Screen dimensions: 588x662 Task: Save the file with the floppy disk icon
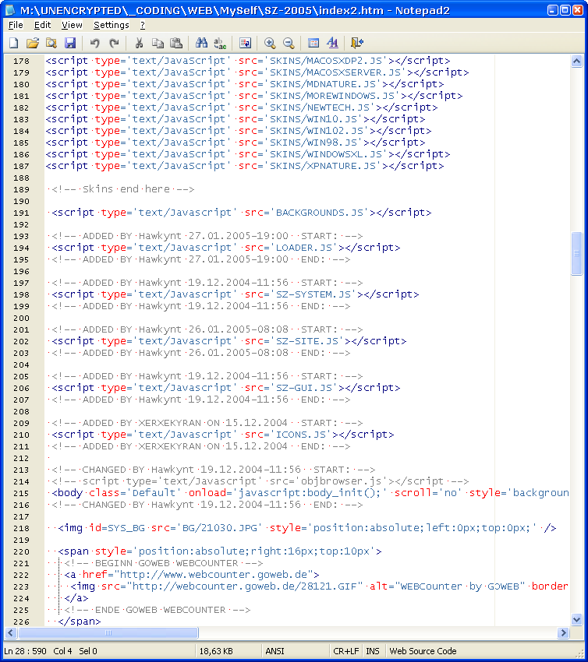coord(69,43)
